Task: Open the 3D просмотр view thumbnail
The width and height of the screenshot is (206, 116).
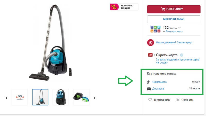Action: (x=20, y=97)
